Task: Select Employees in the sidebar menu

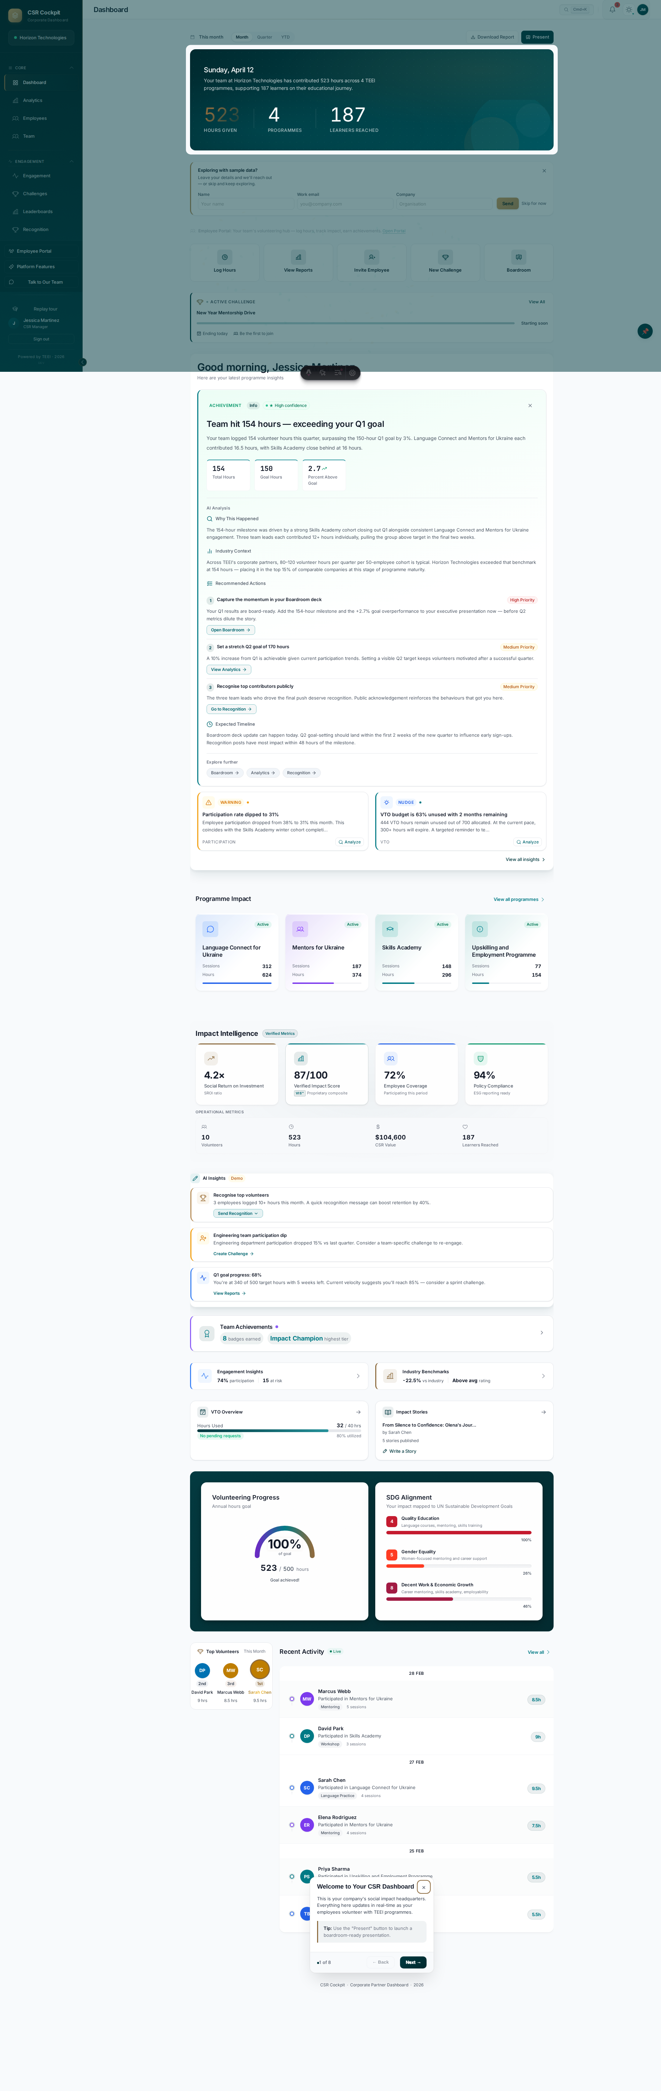Action: click(35, 118)
